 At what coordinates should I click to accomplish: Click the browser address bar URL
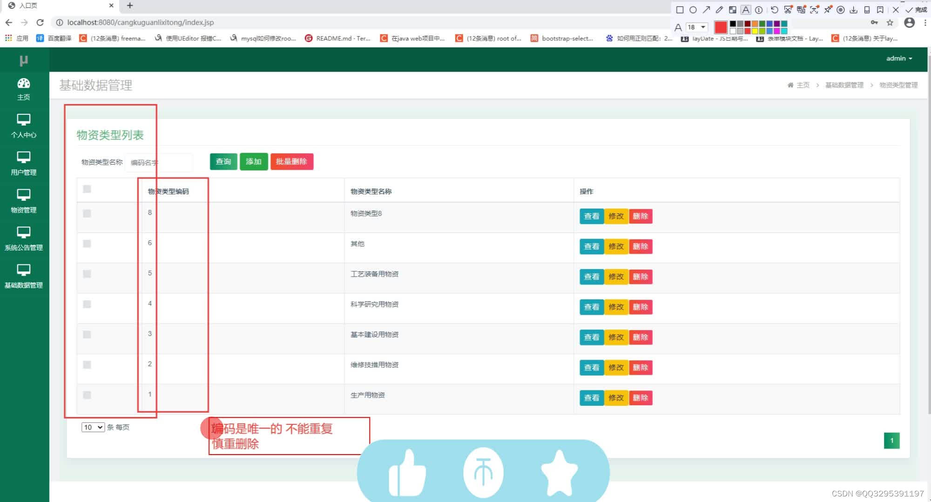(x=140, y=22)
